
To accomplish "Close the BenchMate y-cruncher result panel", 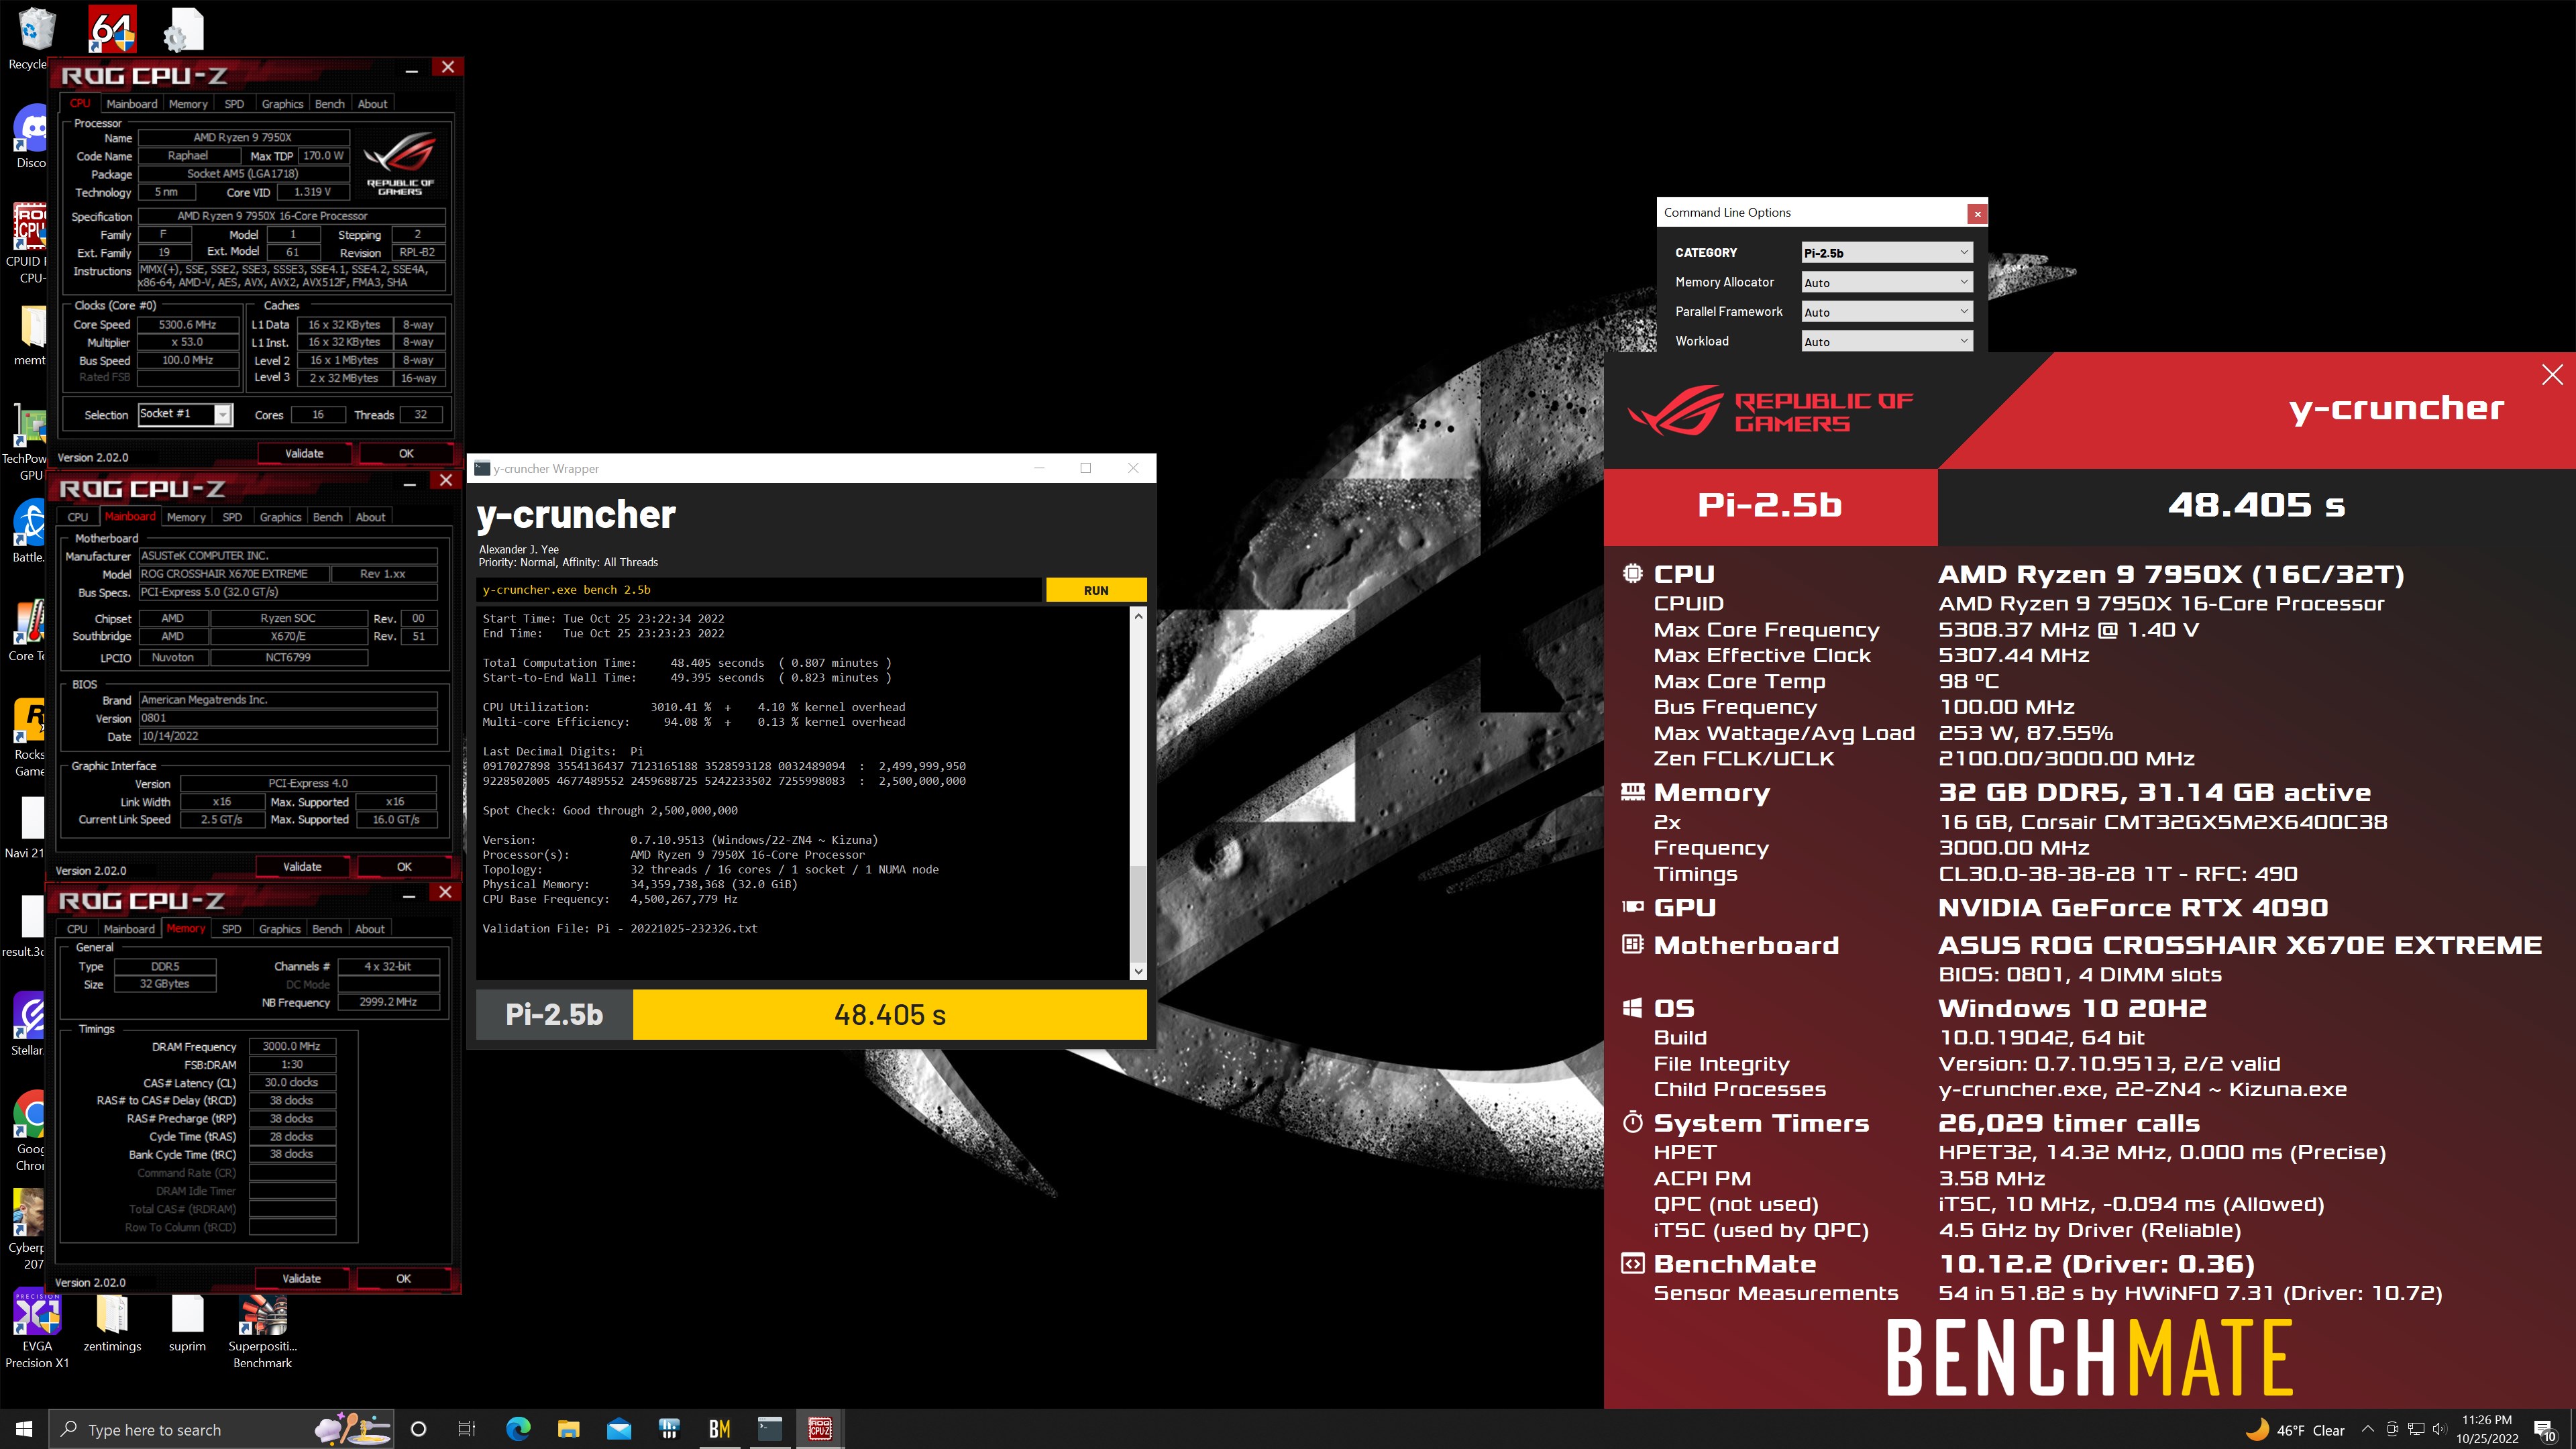I will coord(2552,375).
